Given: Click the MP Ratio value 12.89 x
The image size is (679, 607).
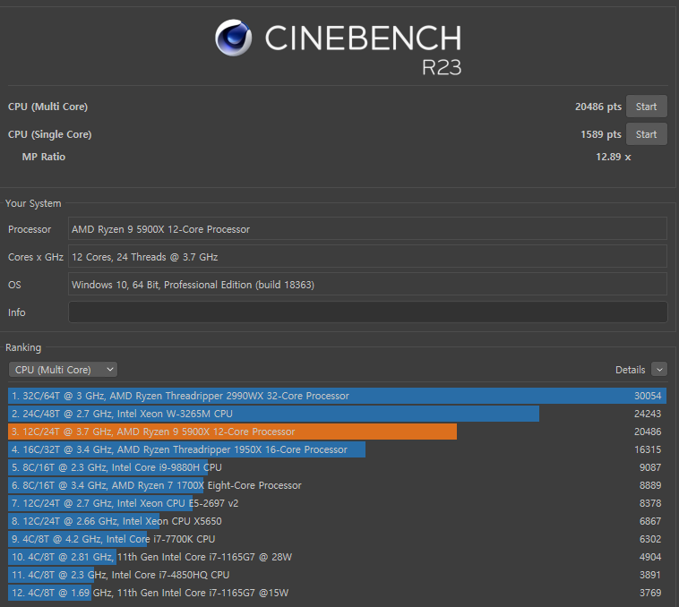Looking at the screenshot, I should click(614, 157).
